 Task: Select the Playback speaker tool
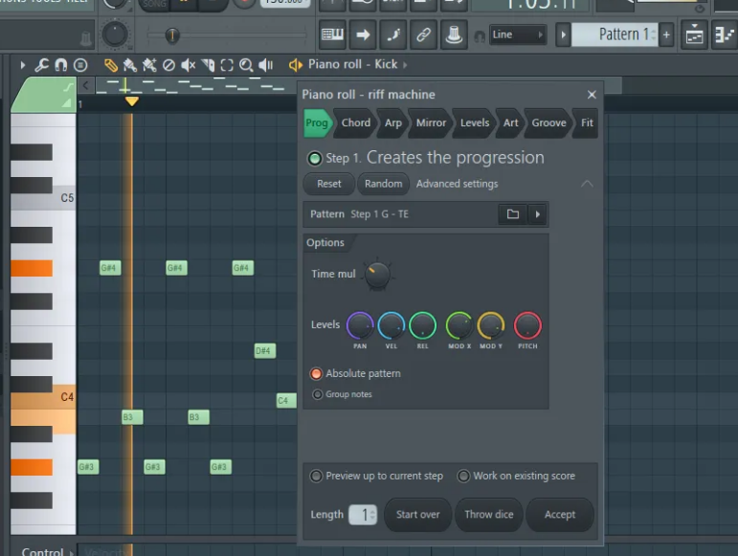(265, 65)
